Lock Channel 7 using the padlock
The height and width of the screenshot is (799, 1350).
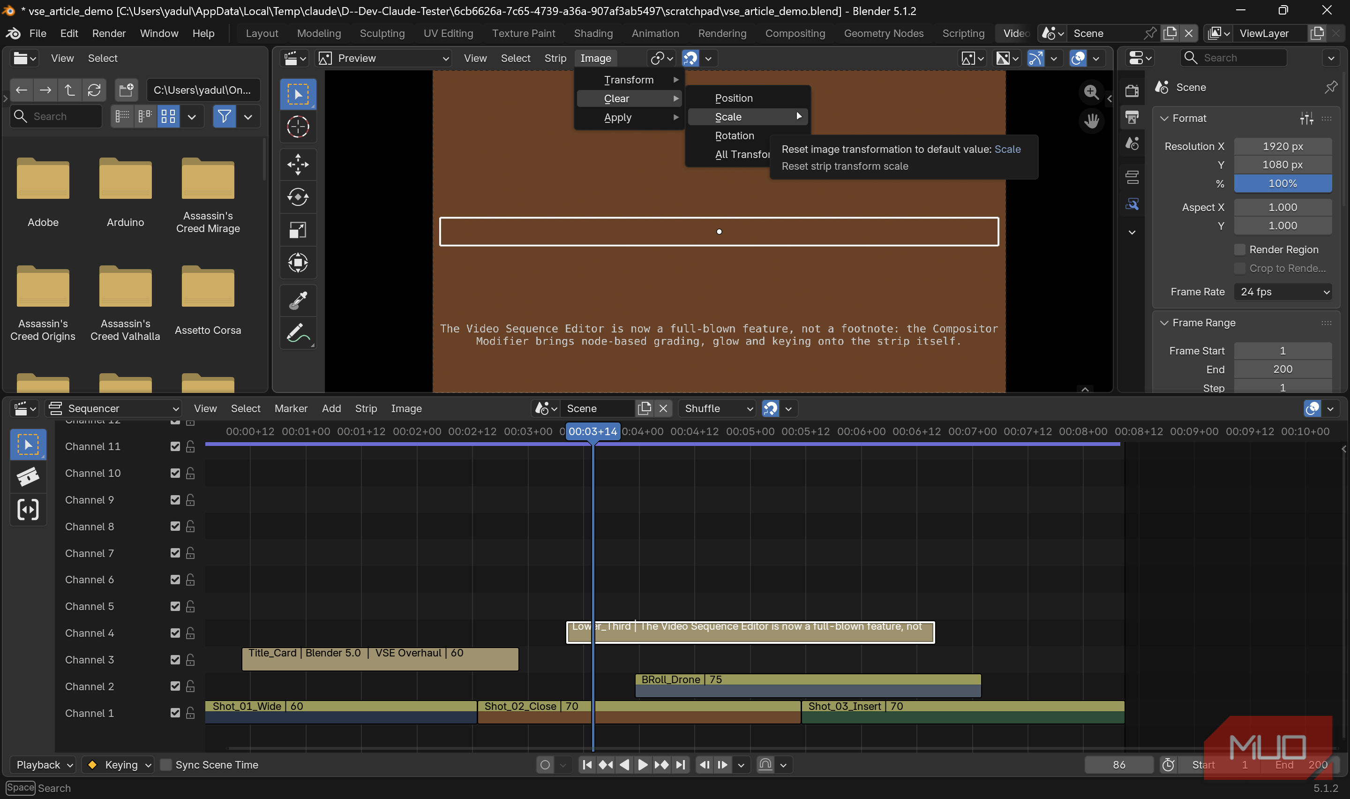[190, 553]
